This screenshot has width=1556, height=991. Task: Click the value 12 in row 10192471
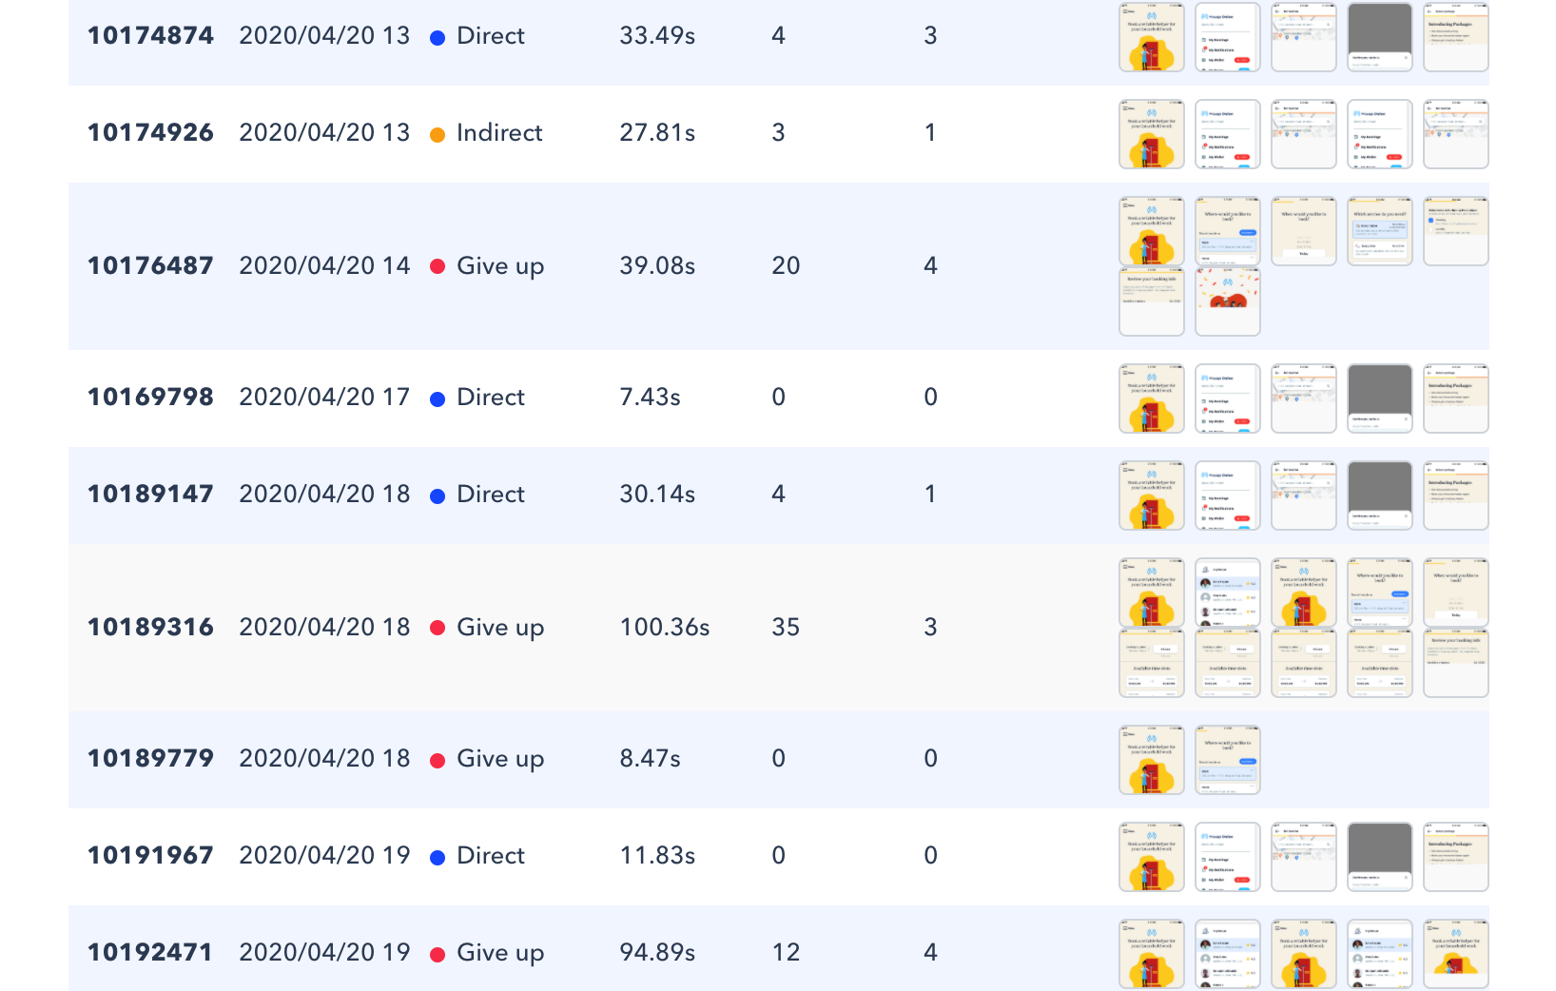(786, 953)
